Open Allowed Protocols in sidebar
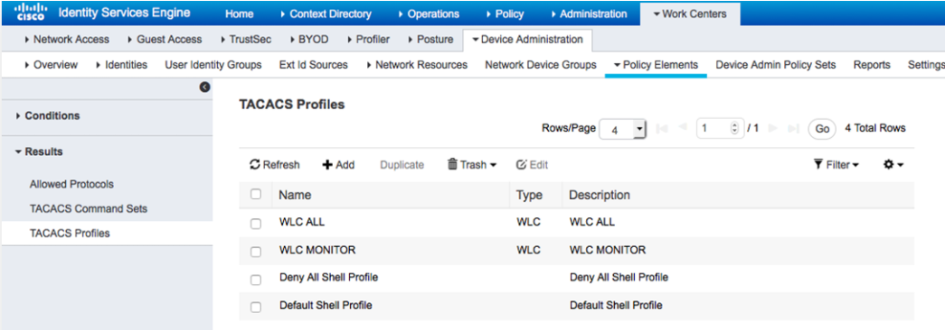 (x=71, y=184)
